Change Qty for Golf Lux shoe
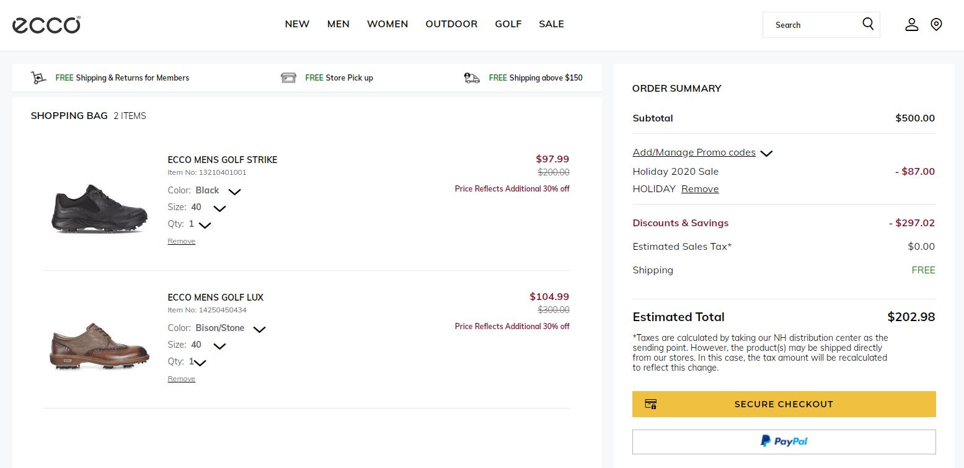The width and height of the screenshot is (964, 468). (200, 363)
